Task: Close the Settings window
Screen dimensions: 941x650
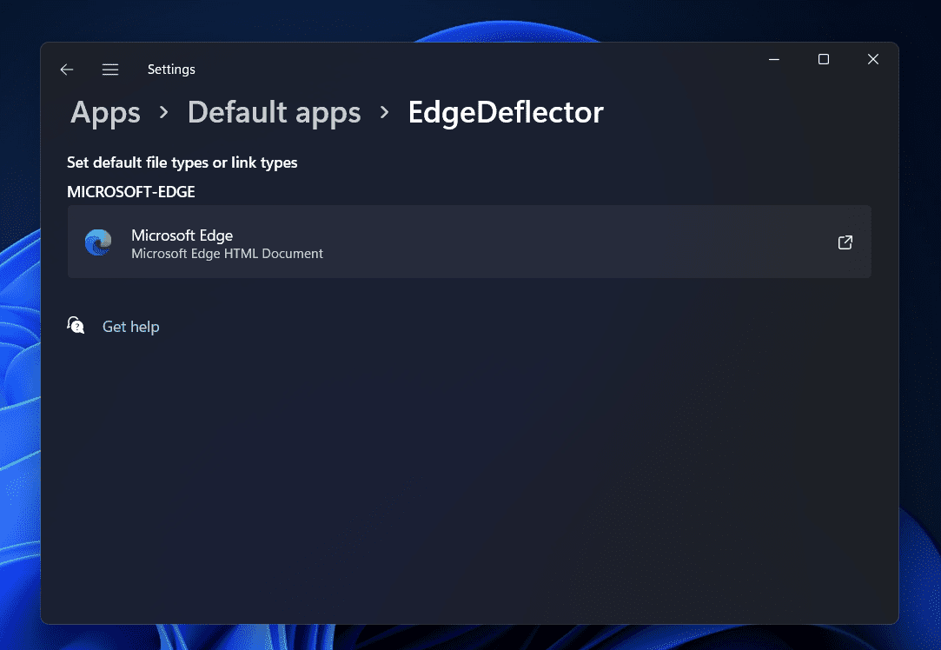Action: pyautogui.click(x=873, y=59)
